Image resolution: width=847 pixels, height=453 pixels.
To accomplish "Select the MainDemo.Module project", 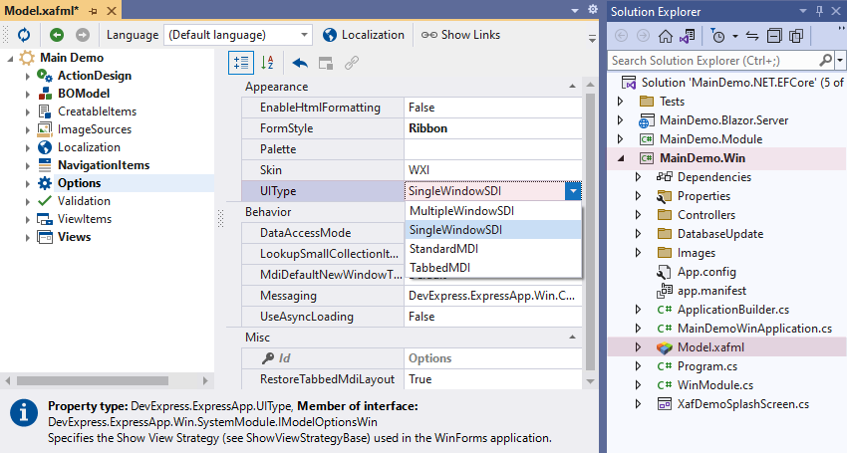I will coord(710,139).
